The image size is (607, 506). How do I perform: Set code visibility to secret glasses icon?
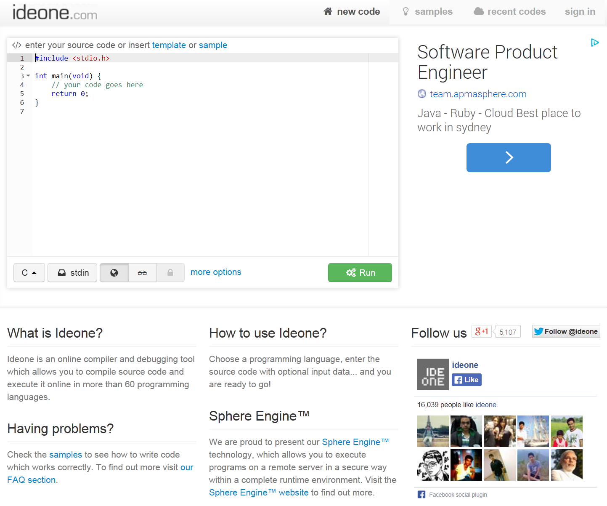tap(142, 273)
